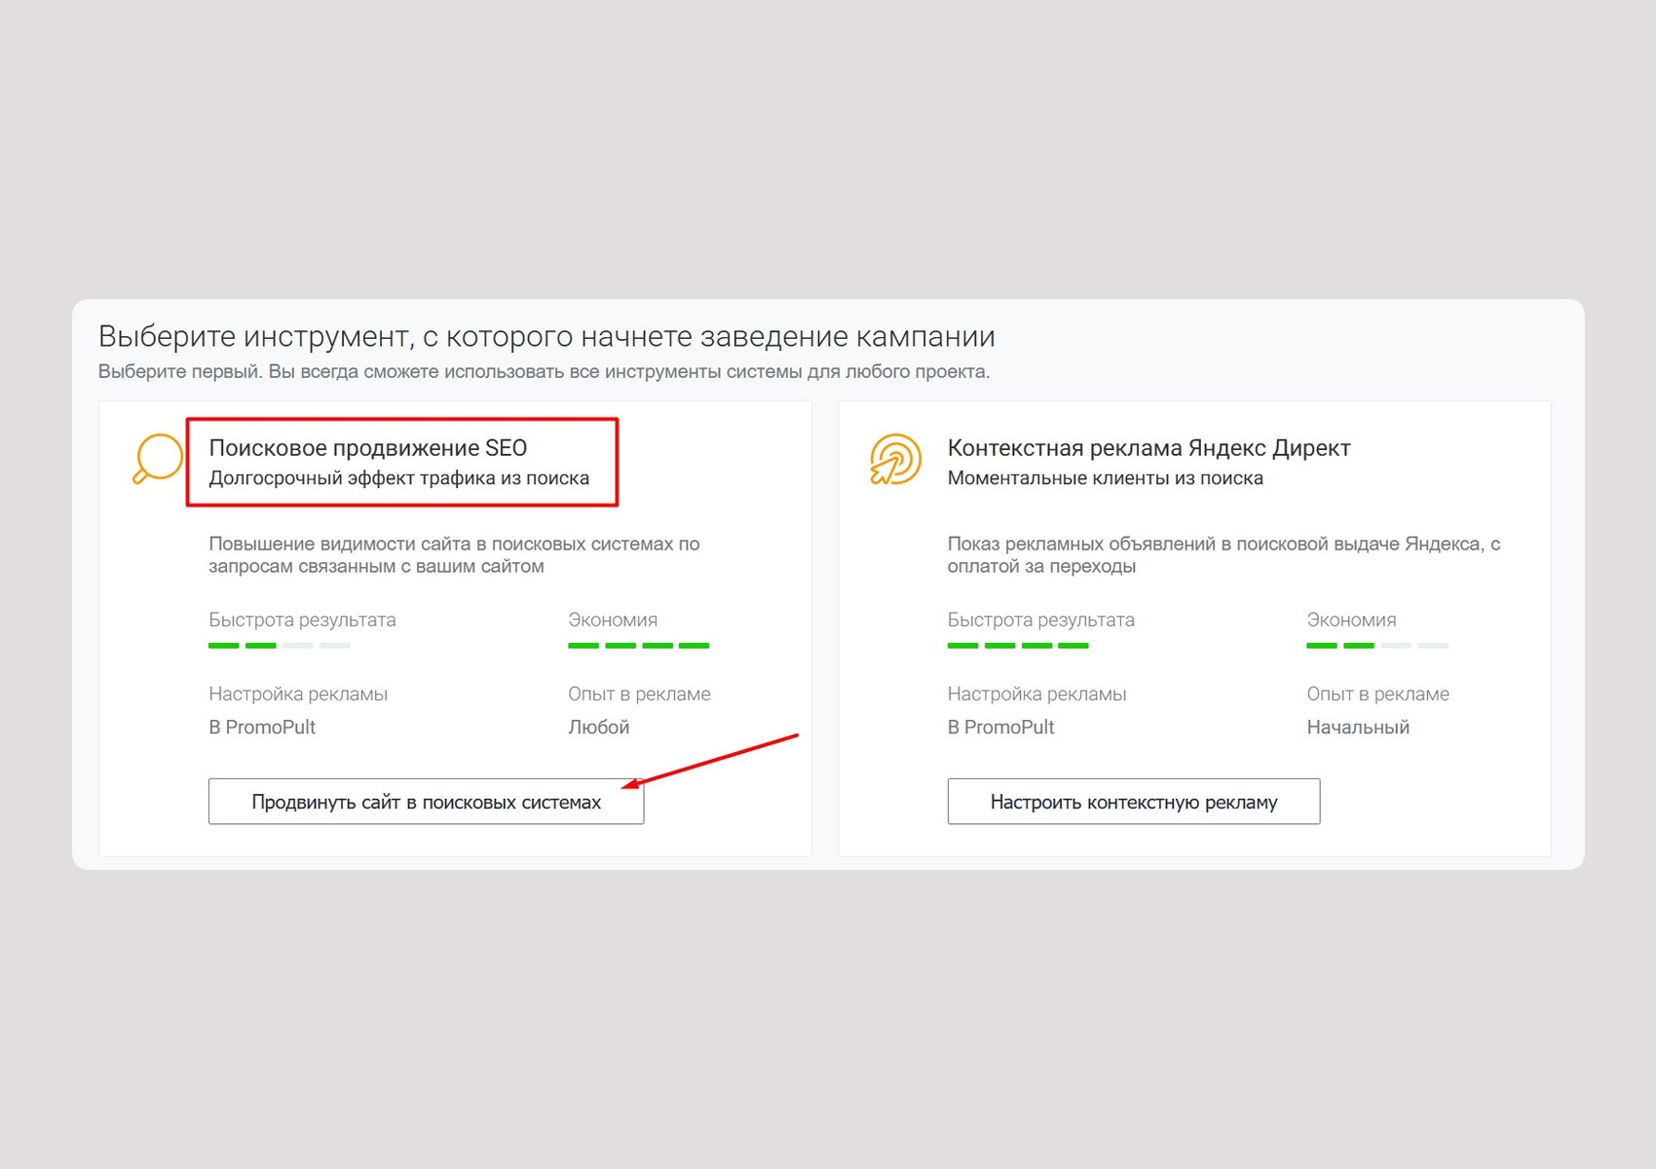Click Yandex Direct 'Быстрота результата' rating bar
Viewport: 1656px width, 1169px height.
point(1017,645)
